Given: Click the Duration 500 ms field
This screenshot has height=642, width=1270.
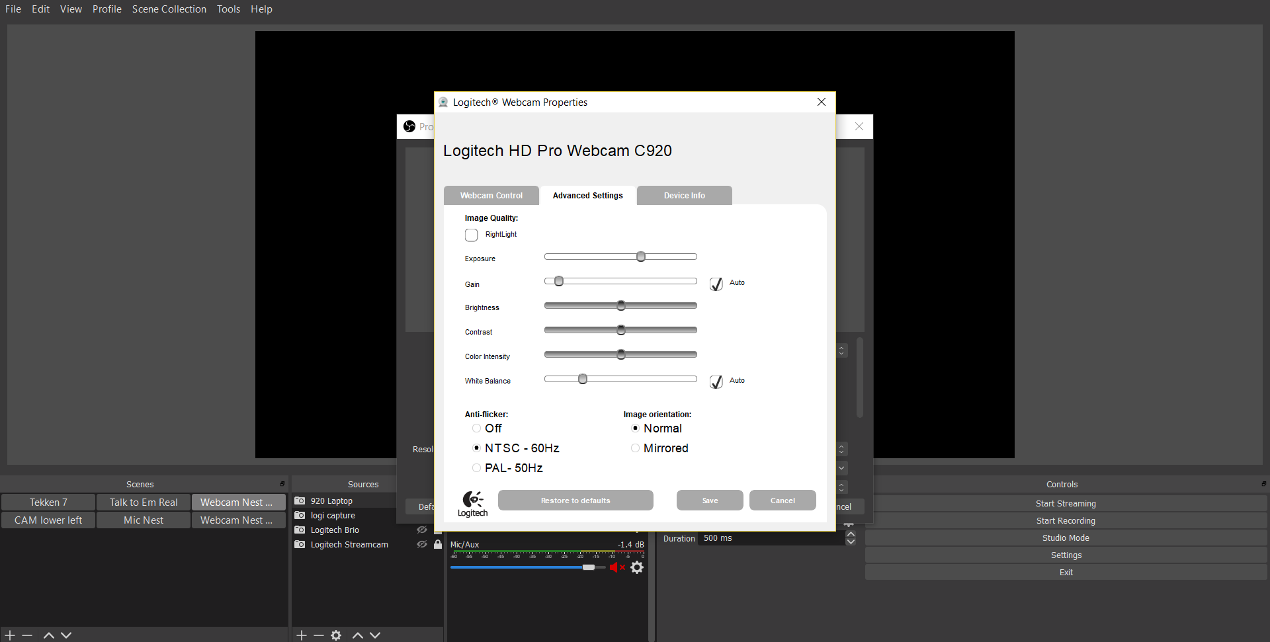Looking at the screenshot, I should [x=771, y=538].
